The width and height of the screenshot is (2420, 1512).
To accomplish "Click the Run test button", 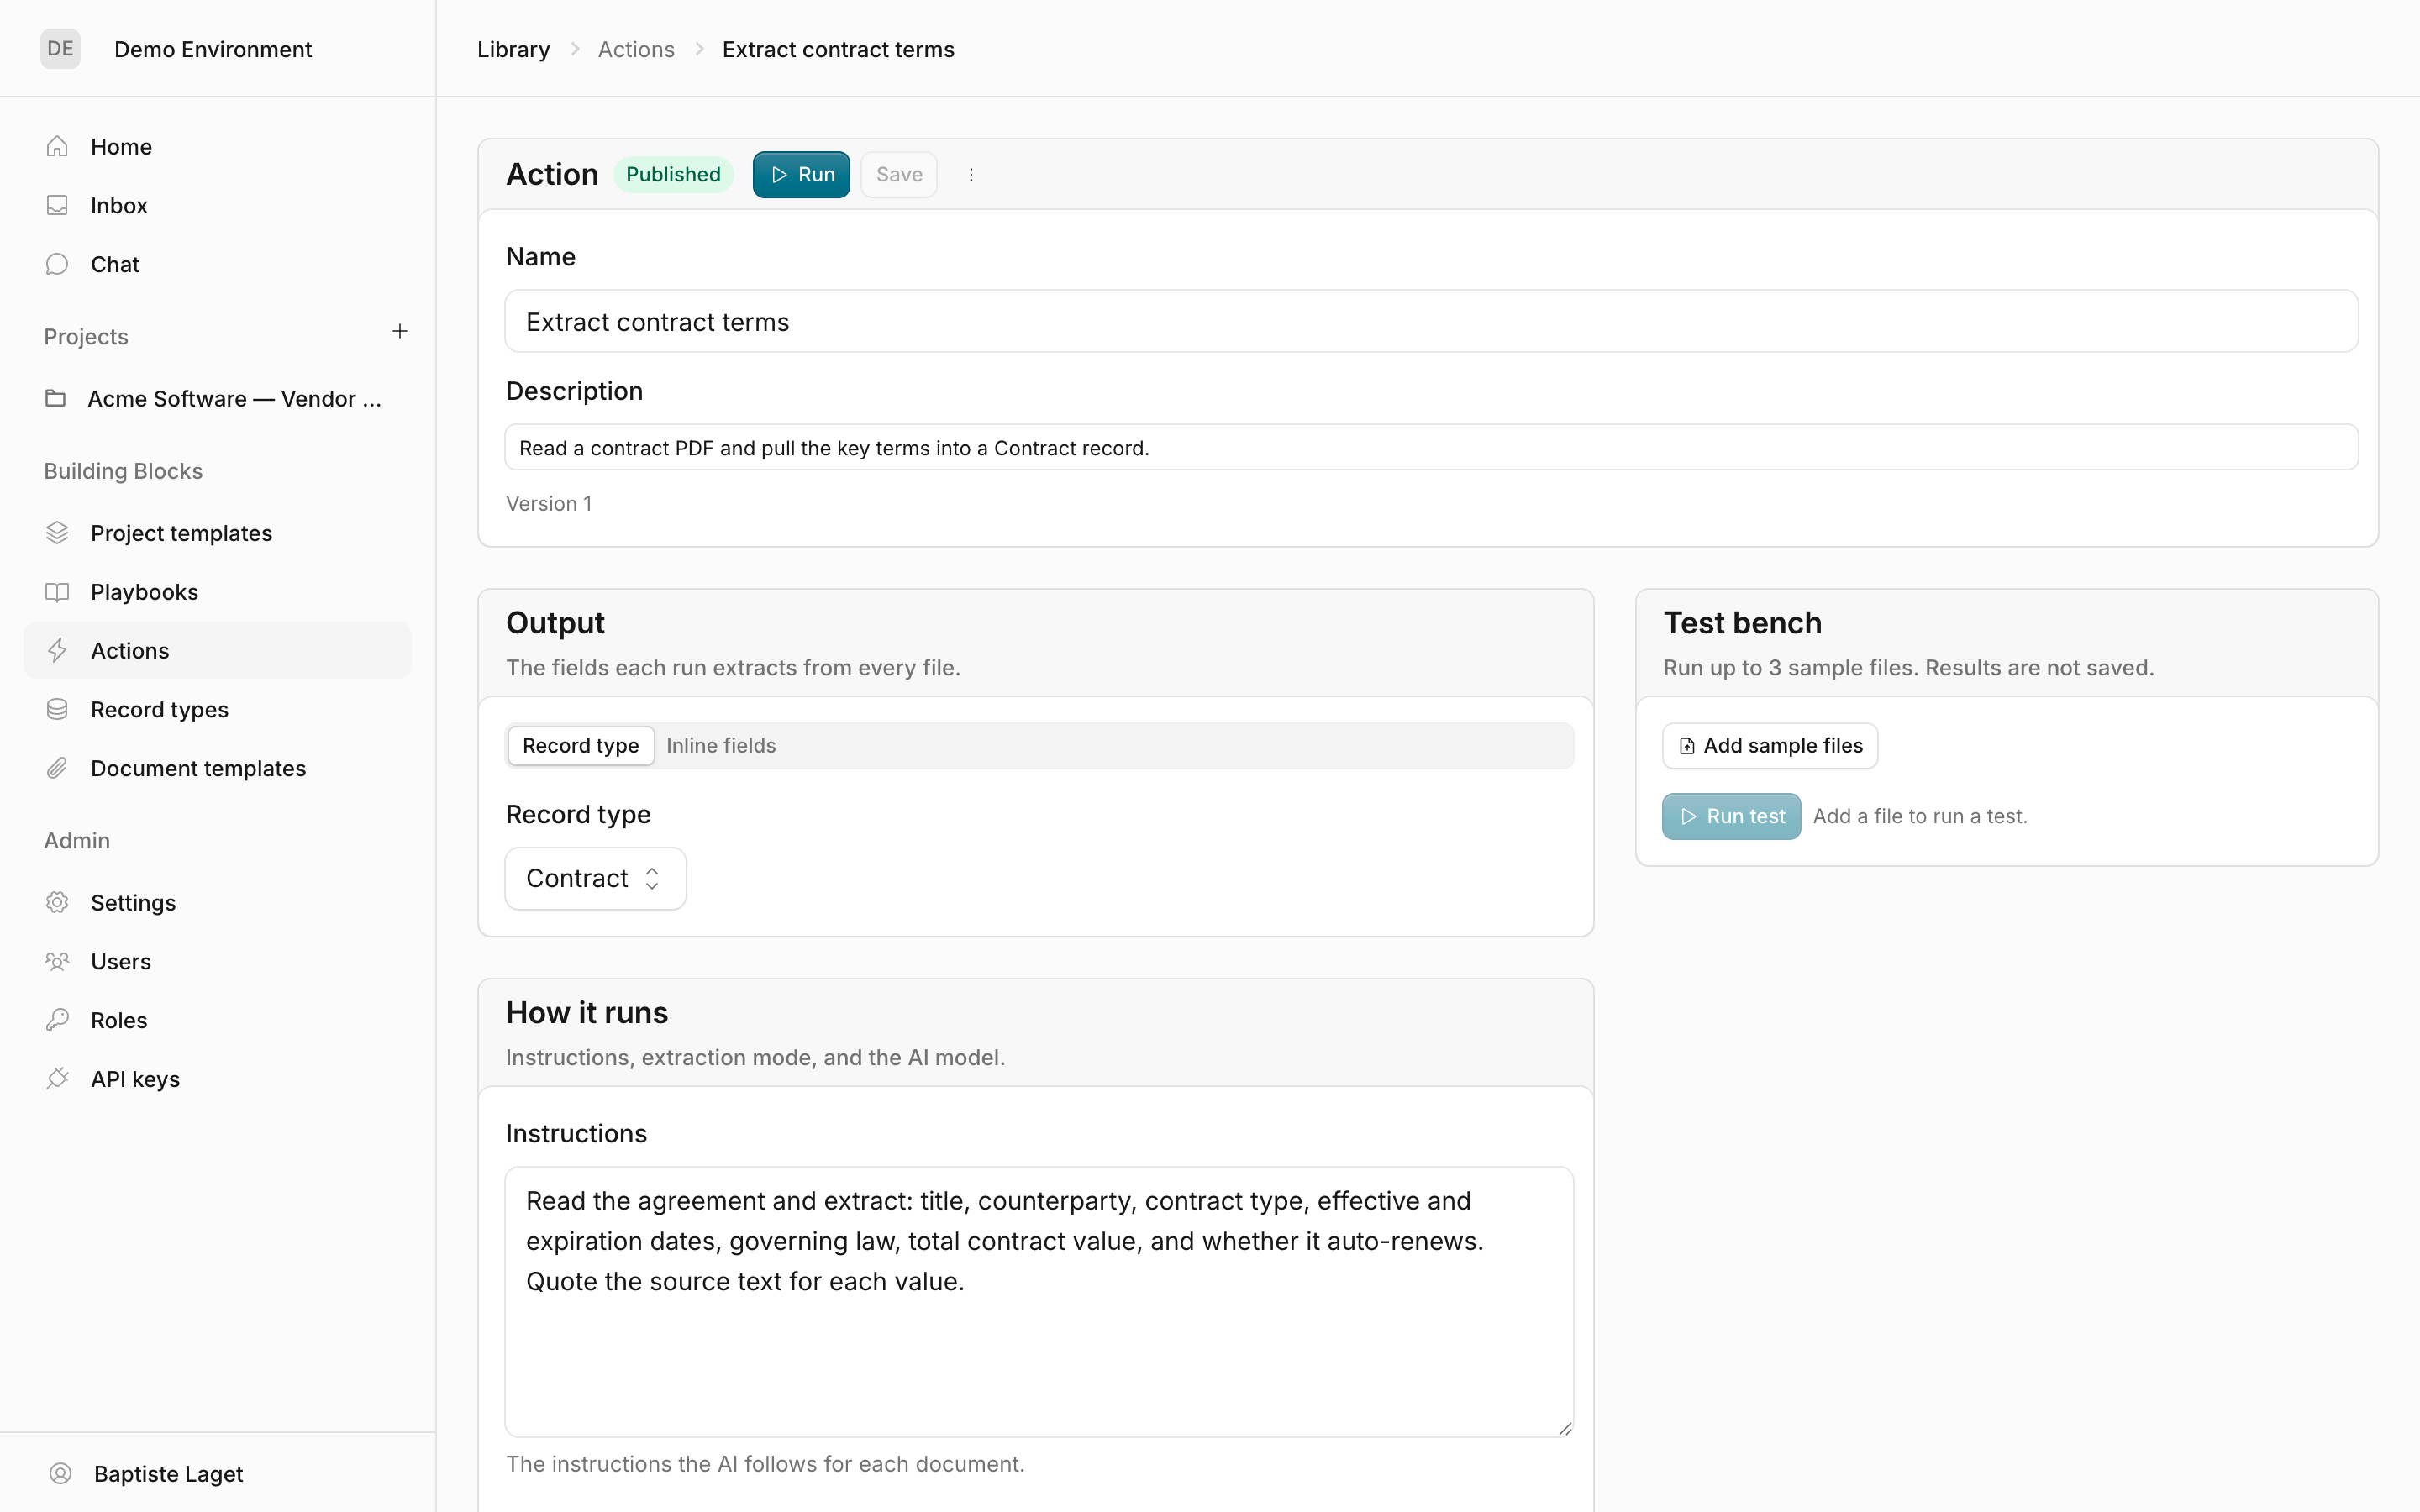I will [x=1731, y=816].
